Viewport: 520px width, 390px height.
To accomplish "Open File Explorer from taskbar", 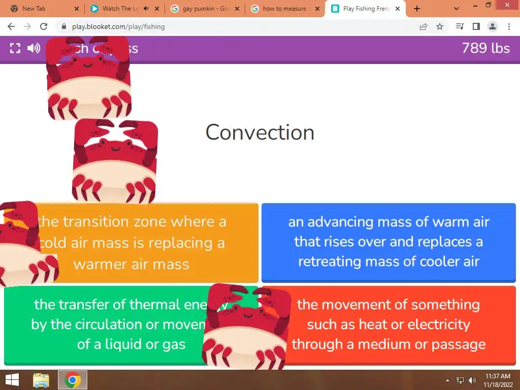I will point(41,380).
